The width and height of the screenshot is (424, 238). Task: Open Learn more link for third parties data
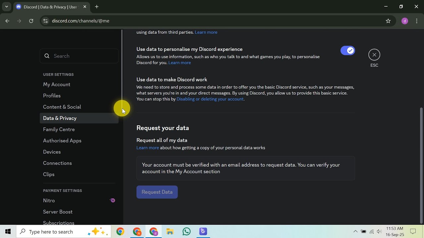206,32
